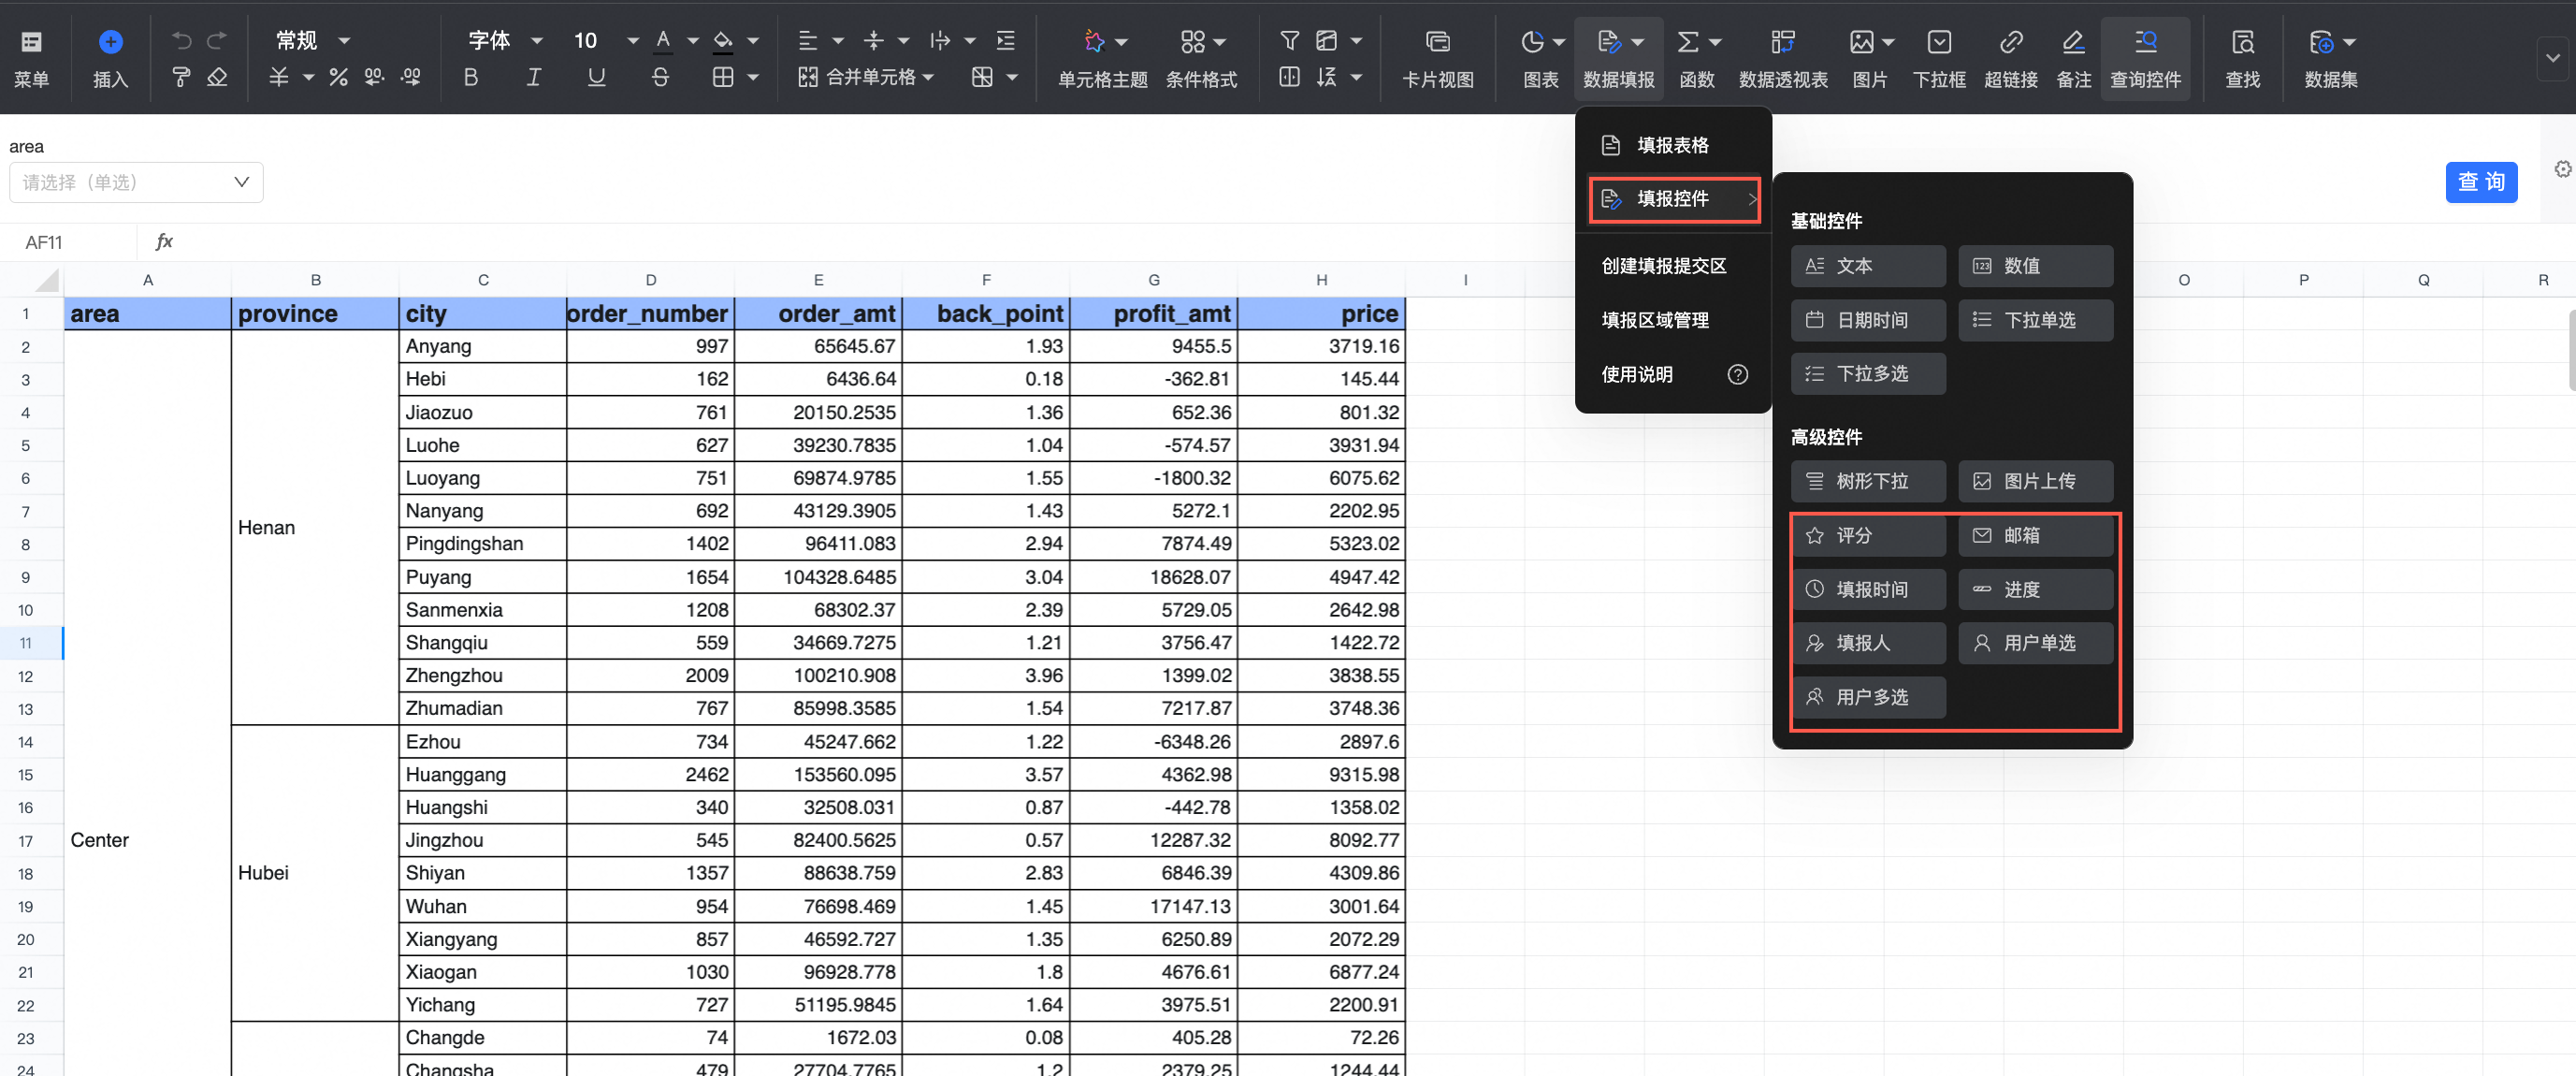Toggle strikethrough text formatting
Screen dimensions: 2576x1076
tap(660, 77)
